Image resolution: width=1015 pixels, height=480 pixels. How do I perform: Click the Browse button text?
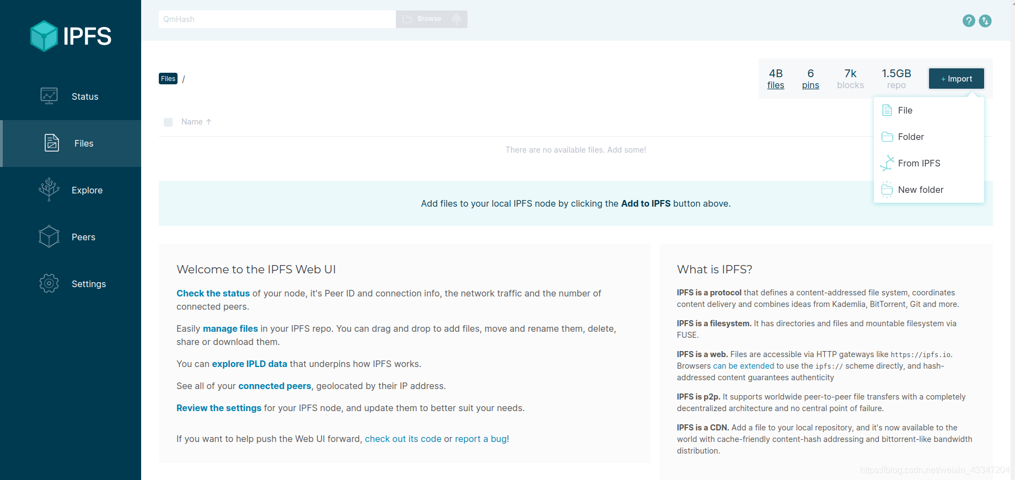(429, 19)
